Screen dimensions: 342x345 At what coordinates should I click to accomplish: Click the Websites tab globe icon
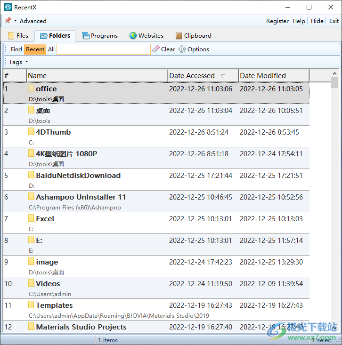pos(133,35)
